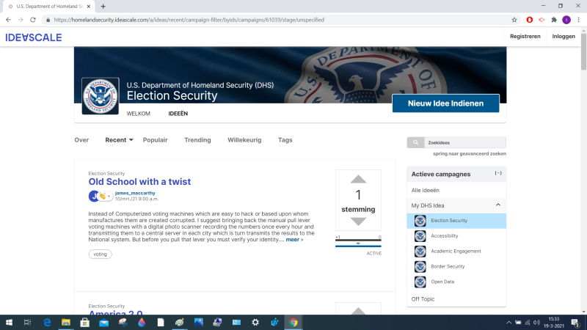Open Settings gear in the taskbar
The height and width of the screenshot is (330, 587).
coord(255,322)
